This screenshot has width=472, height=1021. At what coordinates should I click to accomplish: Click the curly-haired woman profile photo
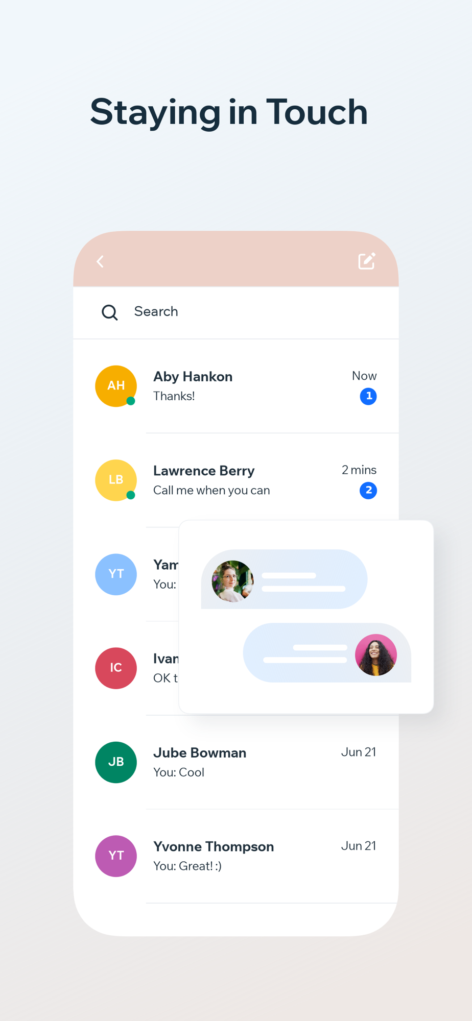coord(376,654)
